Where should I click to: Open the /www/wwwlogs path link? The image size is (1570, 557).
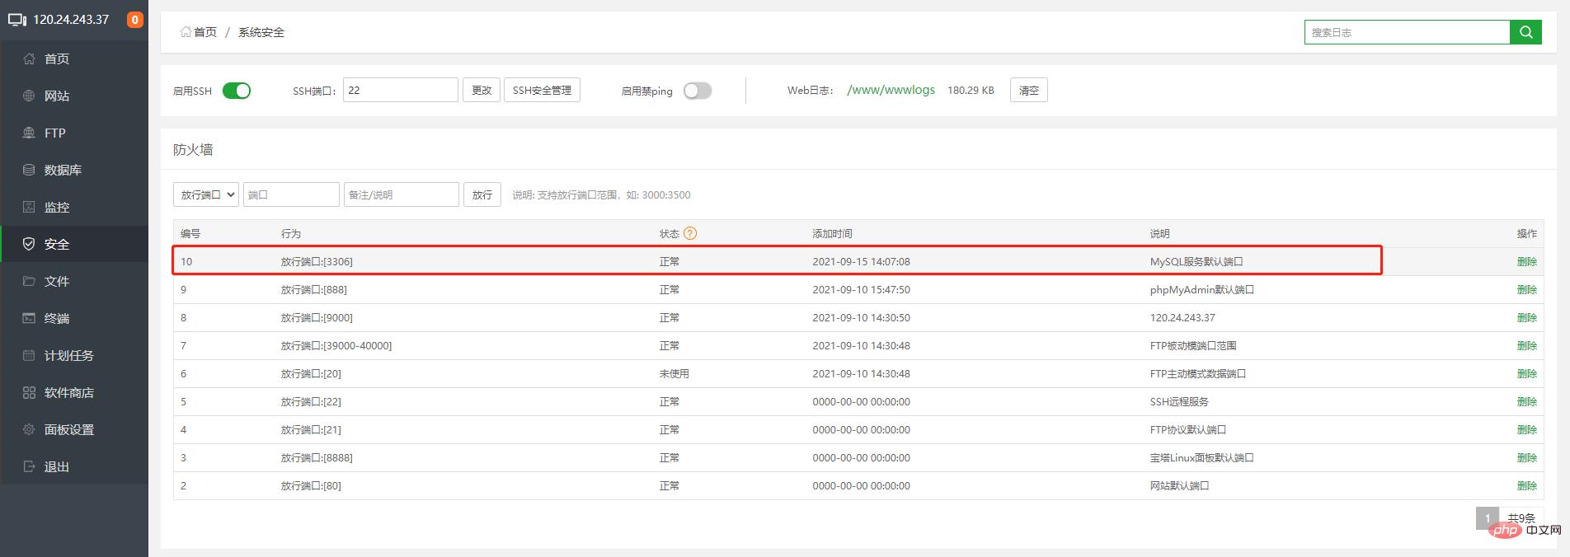pyautogui.click(x=891, y=90)
